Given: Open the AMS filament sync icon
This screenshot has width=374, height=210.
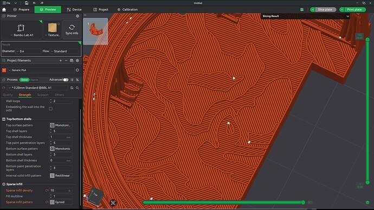Looking at the screenshot, I should (x=72, y=60).
